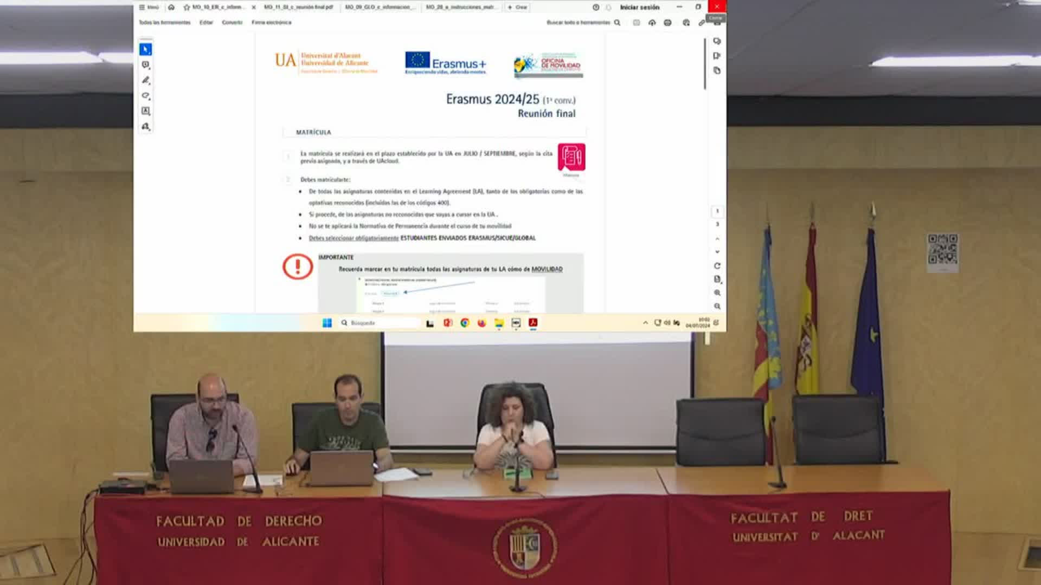The height and width of the screenshot is (585, 1041).
Task: Select the arrow selection tool
Action: click(145, 49)
